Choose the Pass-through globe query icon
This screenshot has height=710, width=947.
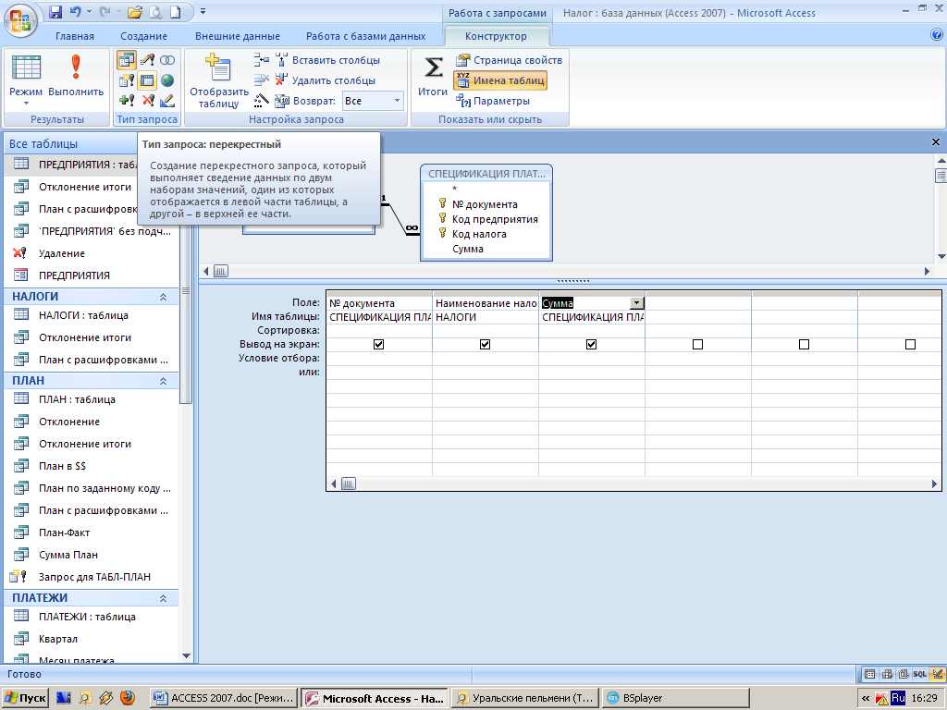167,80
